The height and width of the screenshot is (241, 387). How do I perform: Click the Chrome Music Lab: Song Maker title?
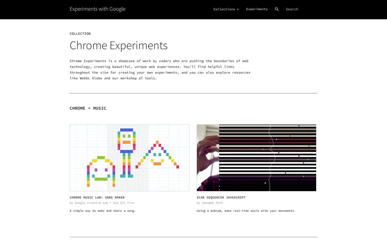(97, 198)
